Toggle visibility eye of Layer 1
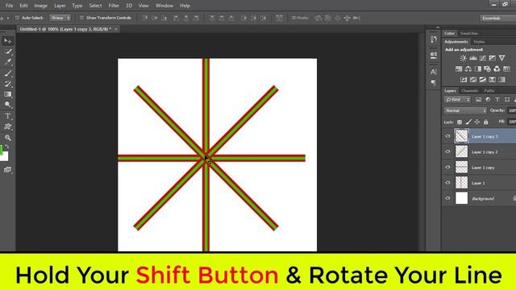 click(447, 183)
